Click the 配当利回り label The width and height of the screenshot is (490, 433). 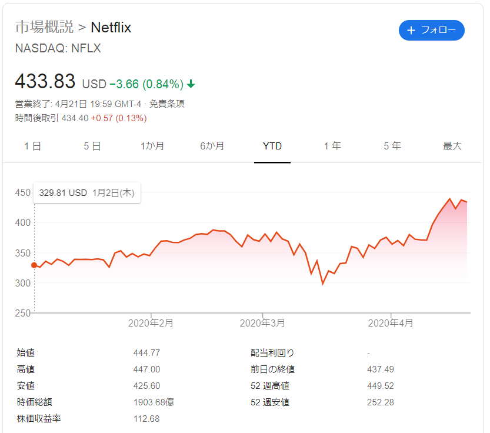tap(272, 353)
